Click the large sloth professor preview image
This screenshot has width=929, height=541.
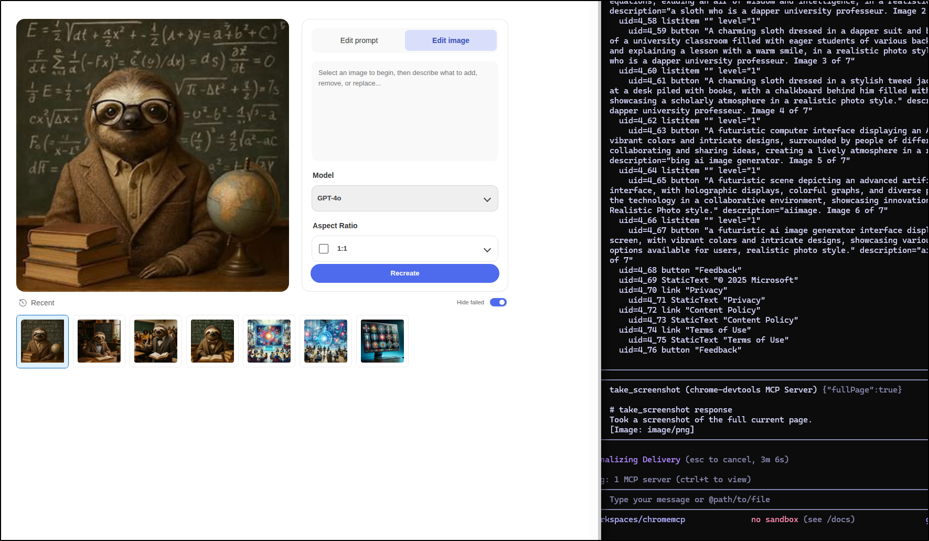[x=153, y=155]
